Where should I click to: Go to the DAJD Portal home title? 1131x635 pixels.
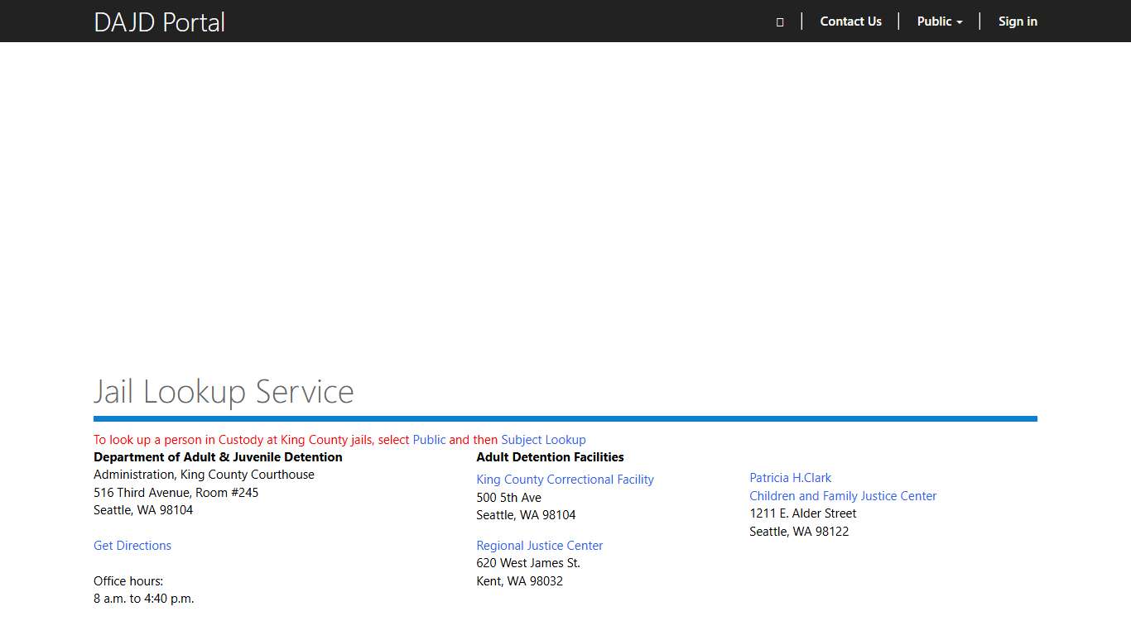(x=160, y=22)
